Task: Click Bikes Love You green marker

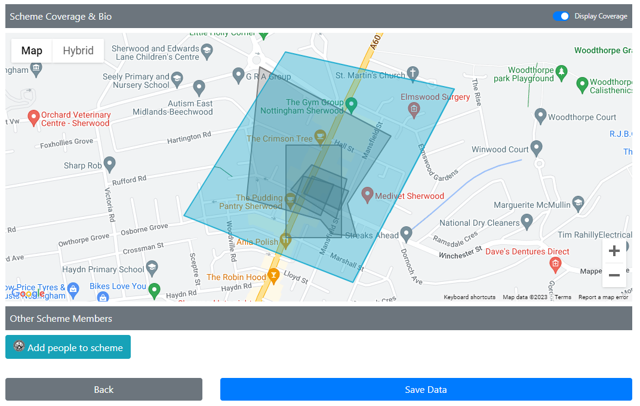Action: click(x=154, y=291)
